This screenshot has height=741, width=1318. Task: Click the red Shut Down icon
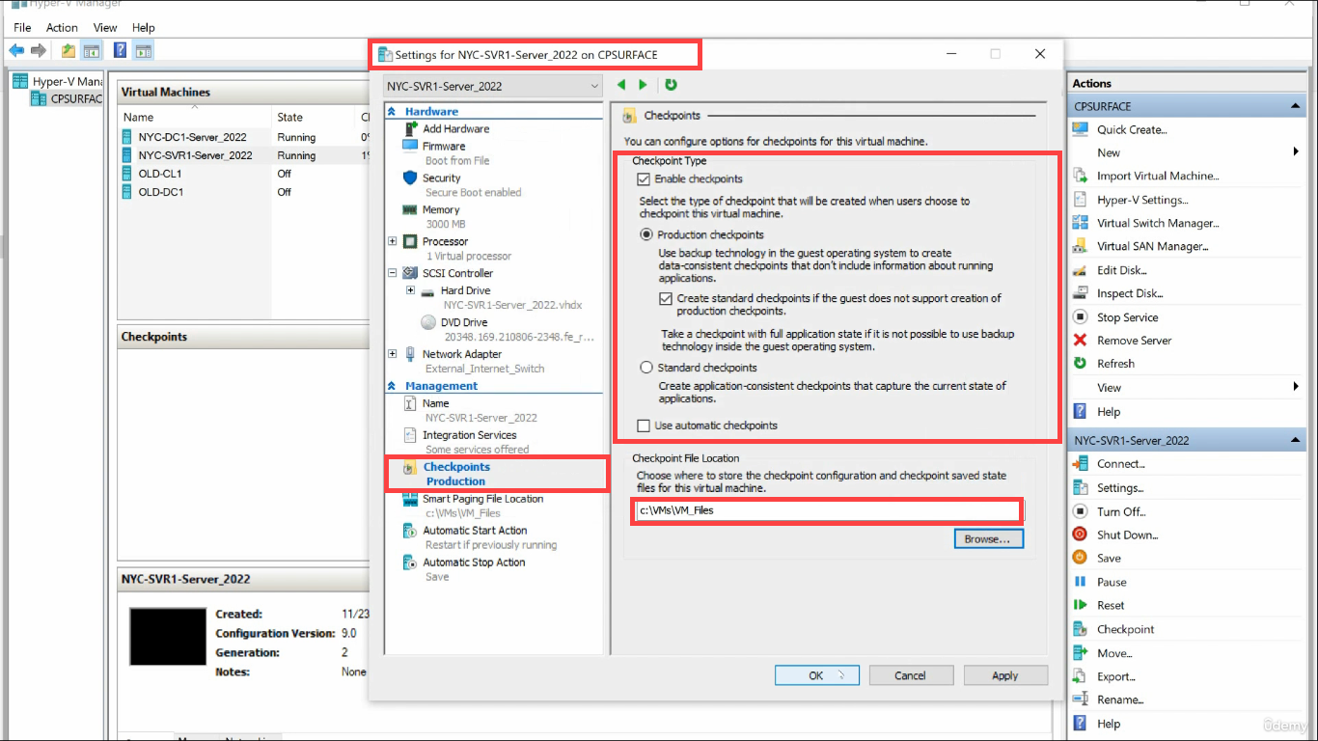point(1081,535)
